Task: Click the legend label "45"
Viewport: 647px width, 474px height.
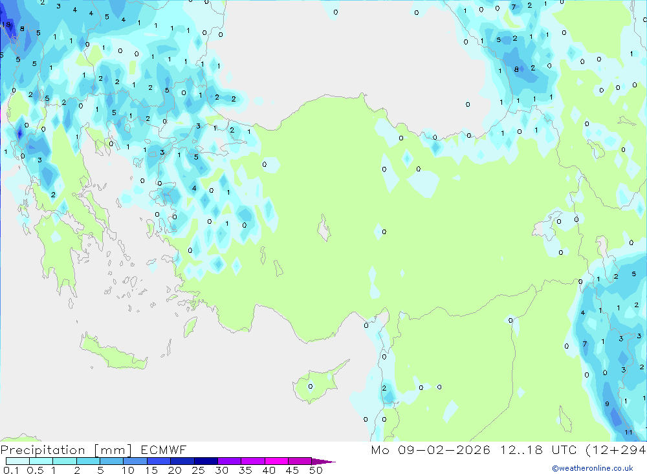Action: pyautogui.click(x=292, y=470)
